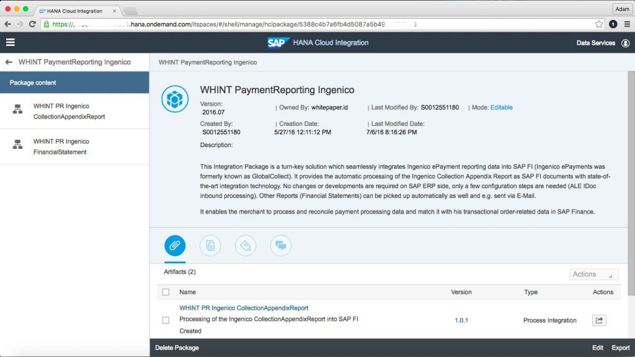Click the Editable mode link
This screenshot has width=635, height=357.
tap(501, 107)
